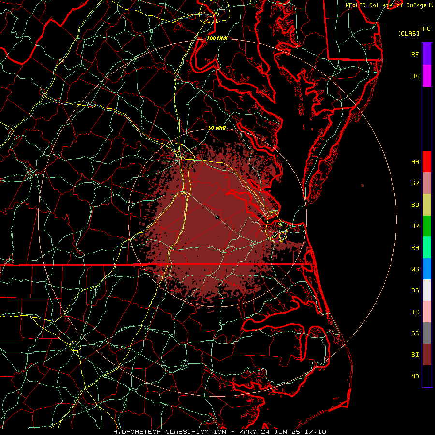Click the ND legend label
Image resolution: width=435 pixels, height=435 pixels.
(415, 377)
